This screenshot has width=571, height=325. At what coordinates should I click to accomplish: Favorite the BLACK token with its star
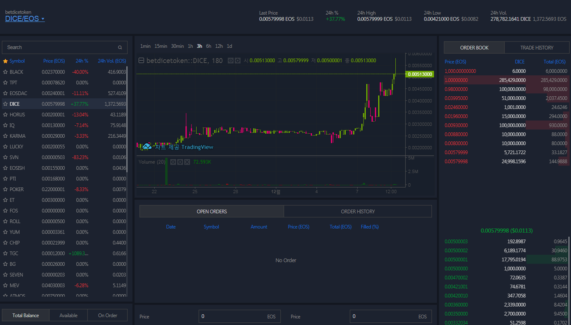point(5,72)
